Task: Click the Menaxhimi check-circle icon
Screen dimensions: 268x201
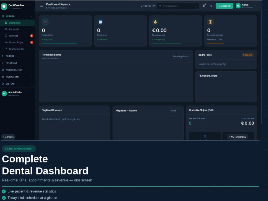Action: tap(3, 77)
